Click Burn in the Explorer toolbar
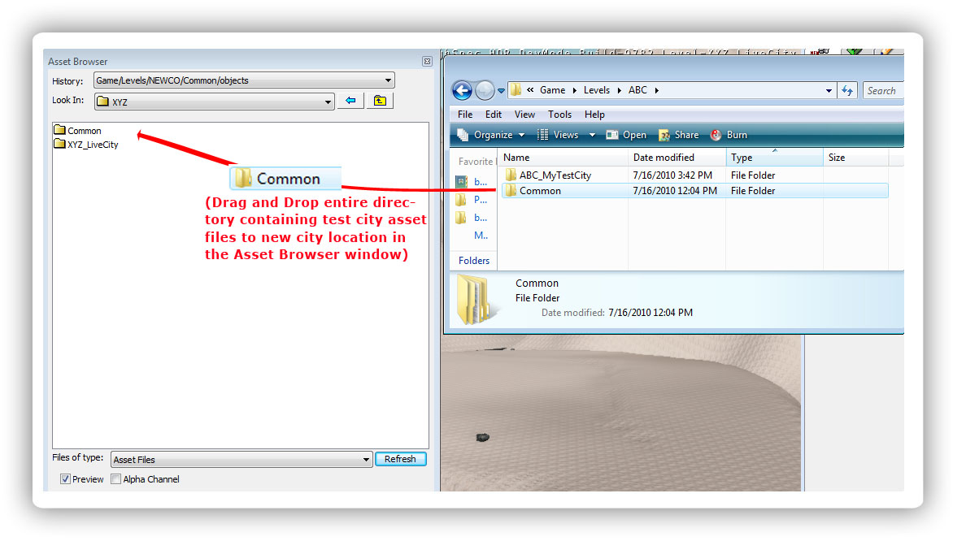 729,135
